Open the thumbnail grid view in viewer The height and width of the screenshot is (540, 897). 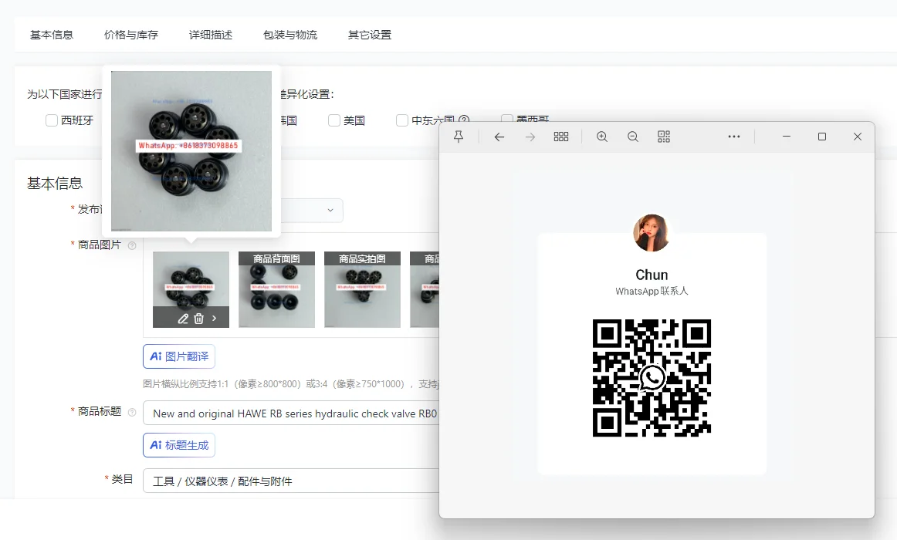point(561,137)
